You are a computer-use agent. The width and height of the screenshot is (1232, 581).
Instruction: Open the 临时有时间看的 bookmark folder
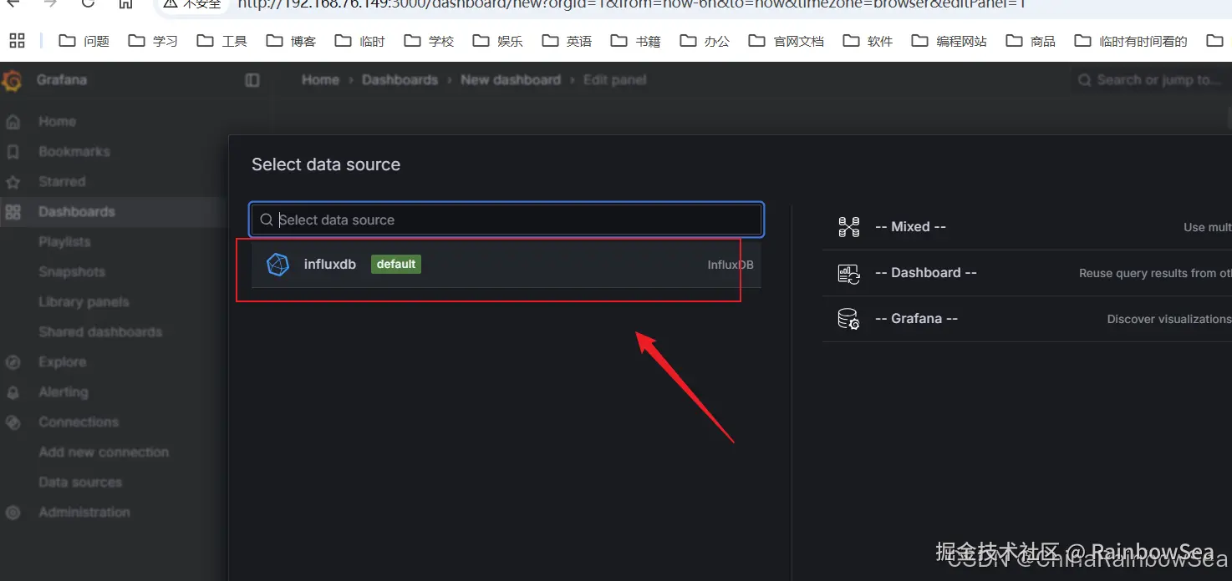pos(1131,41)
